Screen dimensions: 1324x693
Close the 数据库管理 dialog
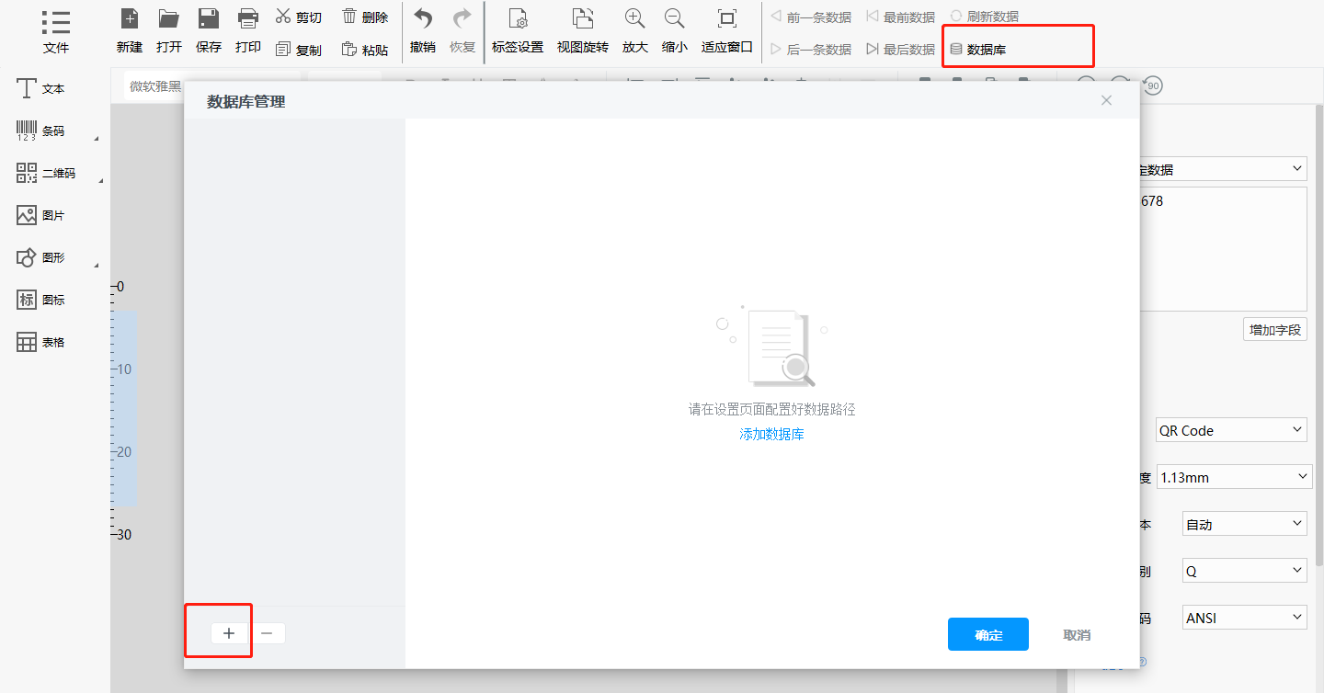click(x=1106, y=100)
